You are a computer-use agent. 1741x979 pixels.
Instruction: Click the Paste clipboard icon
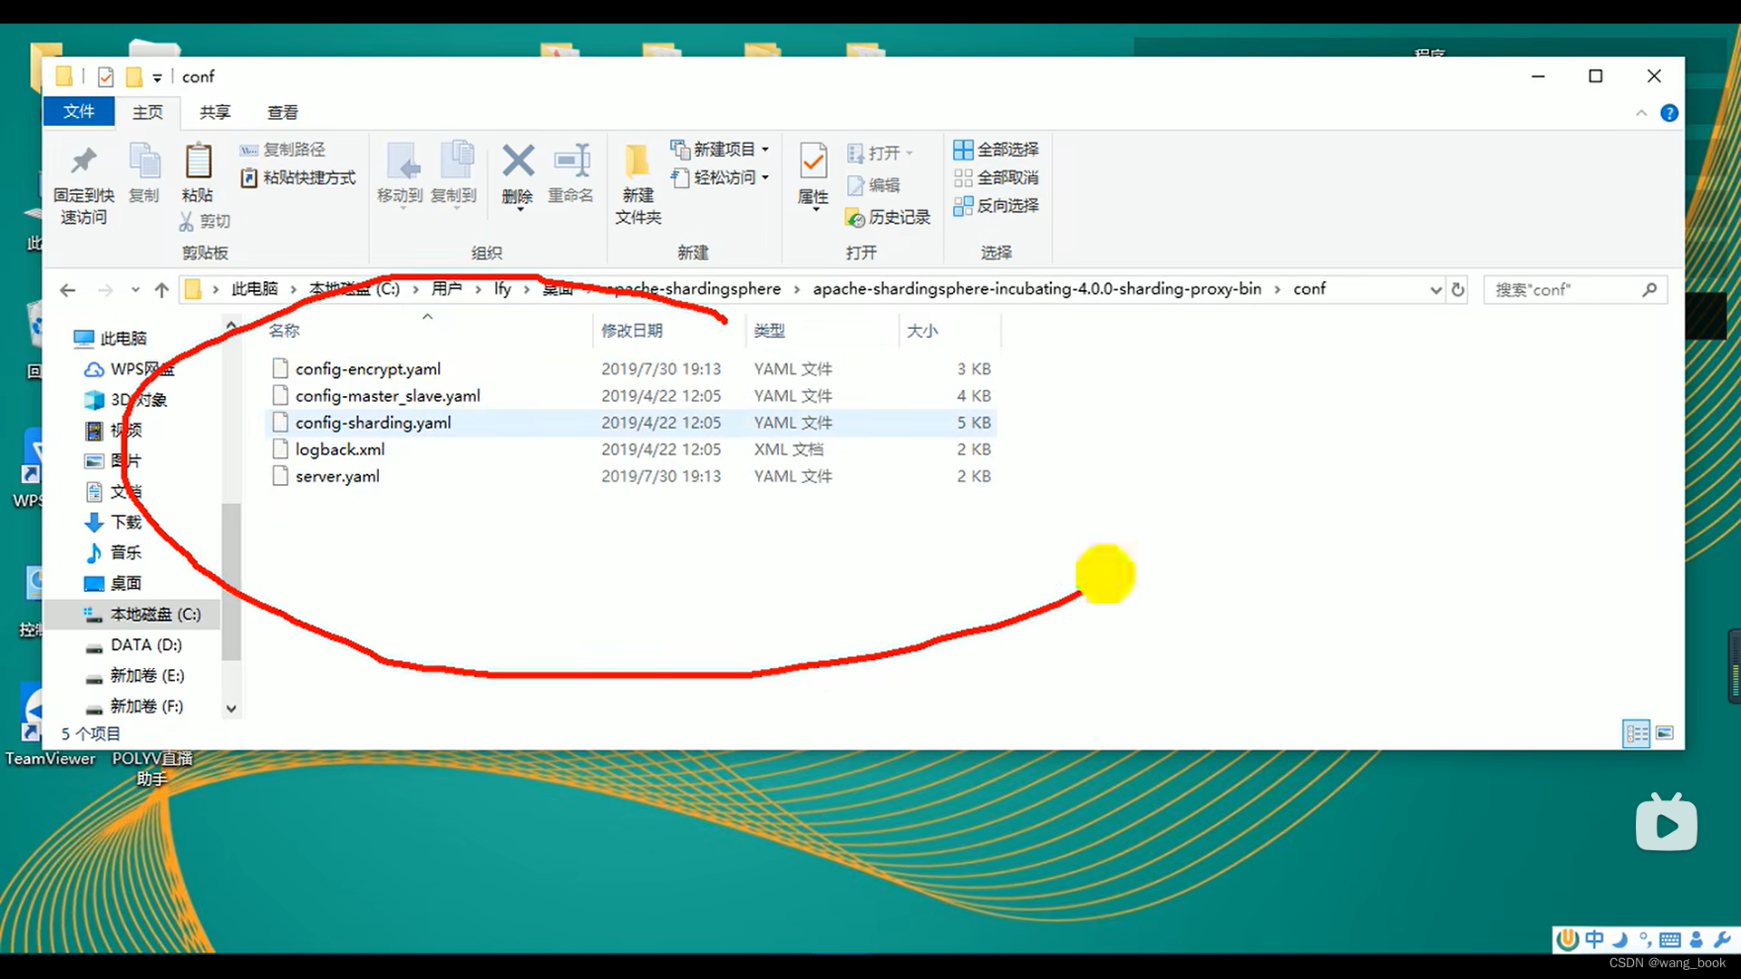pyautogui.click(x=198, y=162)
